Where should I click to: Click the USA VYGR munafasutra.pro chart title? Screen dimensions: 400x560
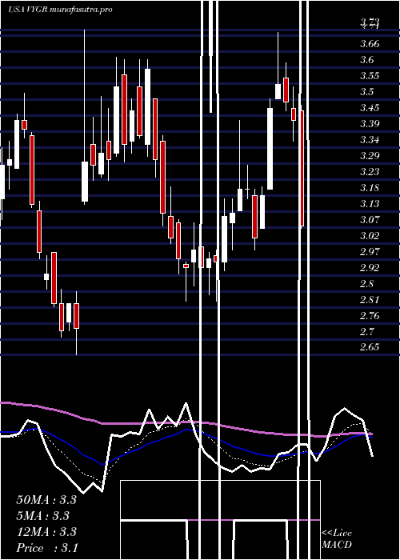pos(60,10)
